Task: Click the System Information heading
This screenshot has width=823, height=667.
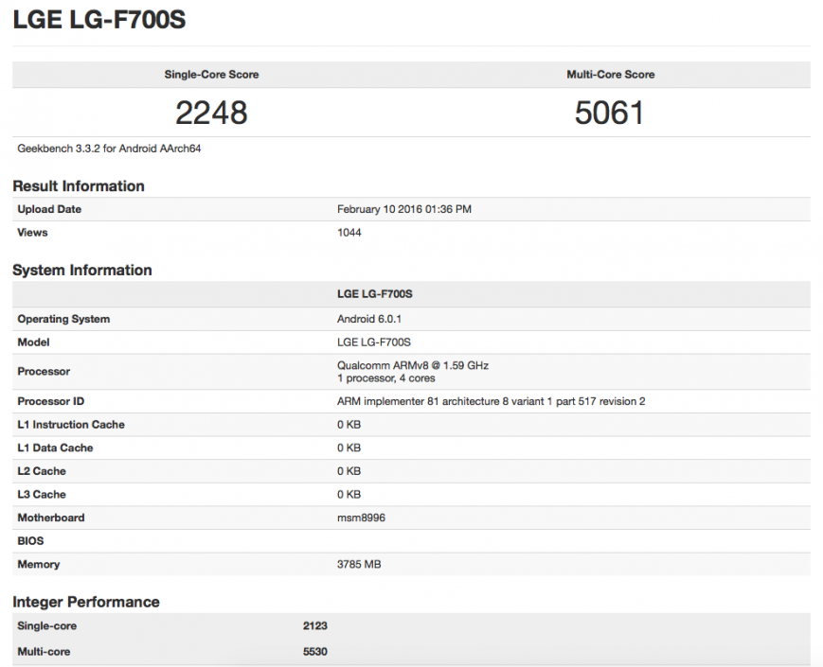Action: pyautogui.click(x=82, y=270)
